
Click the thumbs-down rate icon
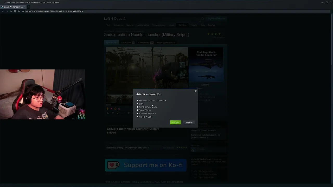pos(113,113)
